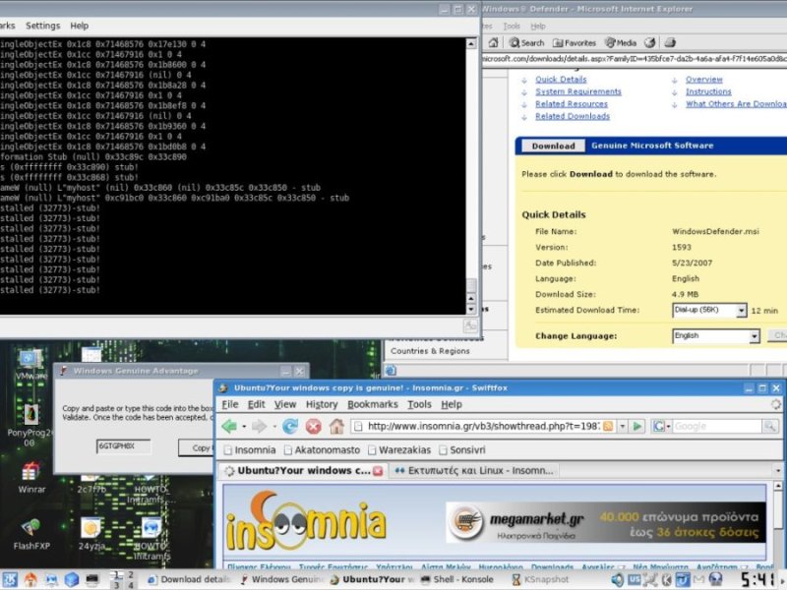The image size is (787, 590).
Task: Go back in Swiftfox with the green arrow
Action: pos(229,427)
